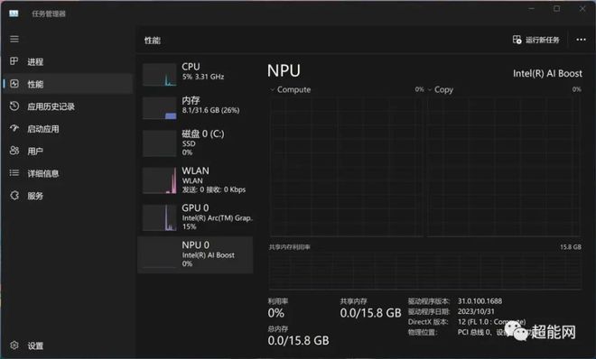Click the GPU 0 mini graph thumbnail

click(x=160, y=217)
